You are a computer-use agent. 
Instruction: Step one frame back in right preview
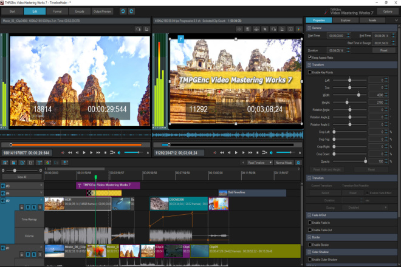[229, 152]
